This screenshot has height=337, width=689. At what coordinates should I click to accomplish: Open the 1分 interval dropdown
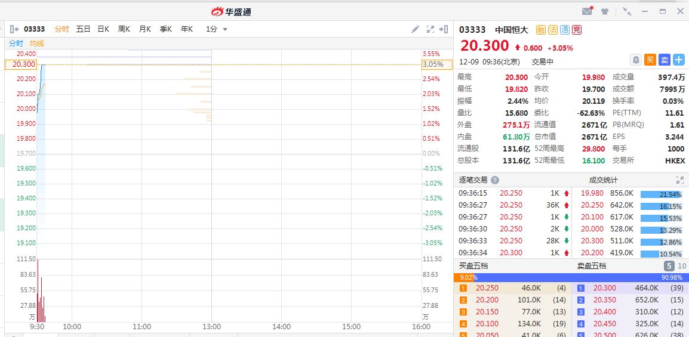217,29
